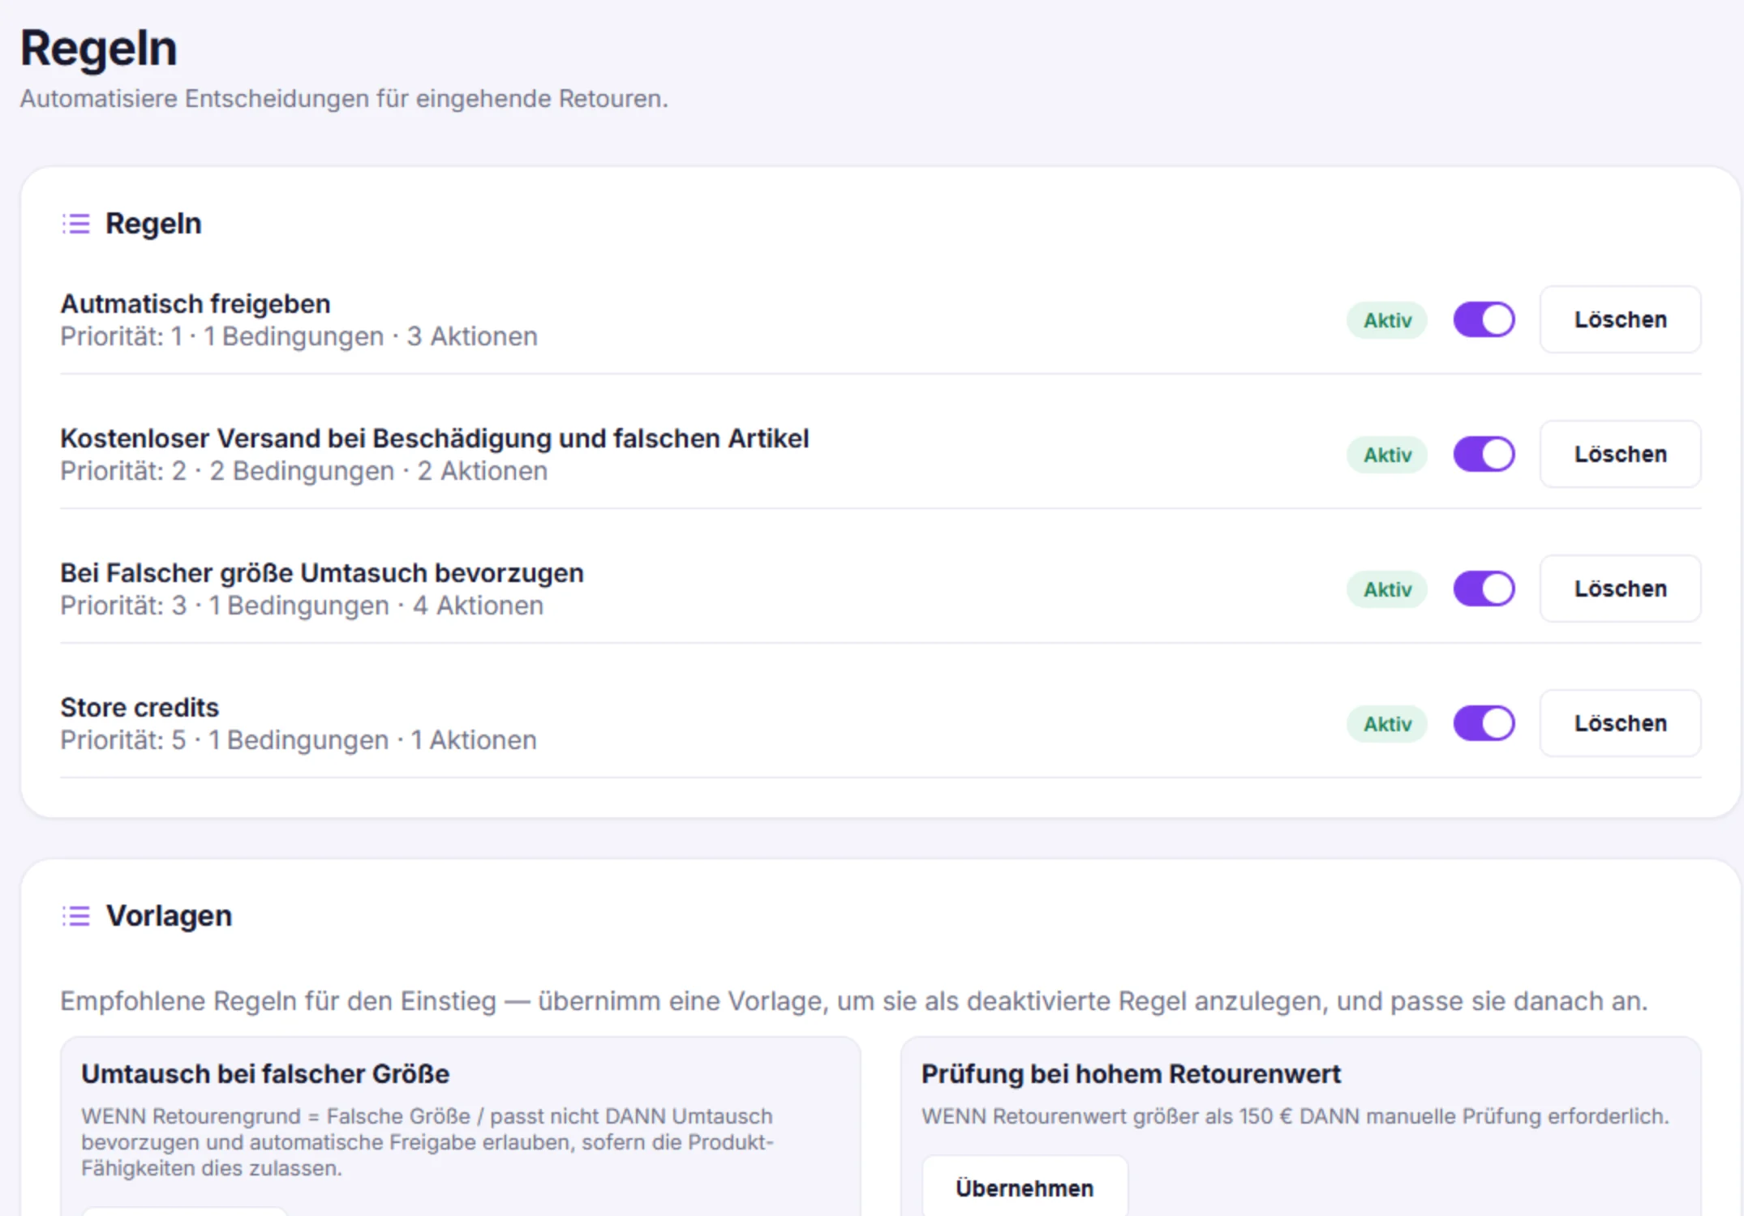Switch off Bei Falscher größe Umtasuch rule

[x=1484, y=589]
